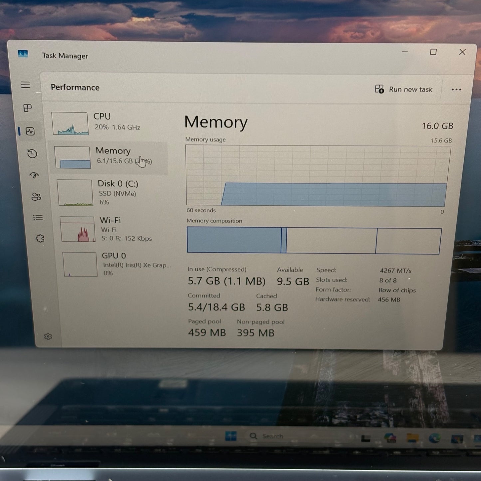Open the Startup apps page
Screen dimensions: 481x481
point(34,175)
